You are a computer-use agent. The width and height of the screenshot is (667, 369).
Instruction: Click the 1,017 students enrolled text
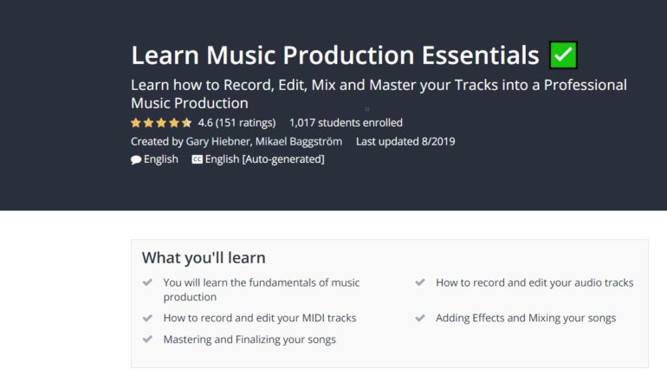point(346,122)
